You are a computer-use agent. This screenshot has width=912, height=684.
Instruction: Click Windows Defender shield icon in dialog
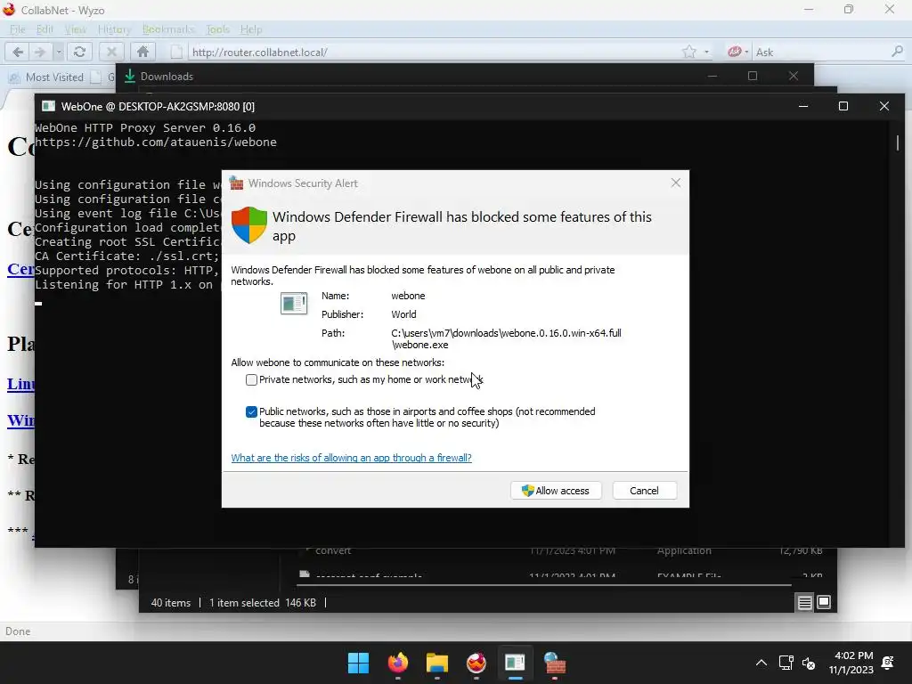point(249,224)
